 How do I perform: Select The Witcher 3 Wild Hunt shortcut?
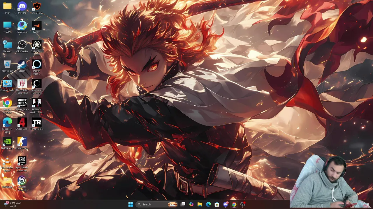click(22, 87)
